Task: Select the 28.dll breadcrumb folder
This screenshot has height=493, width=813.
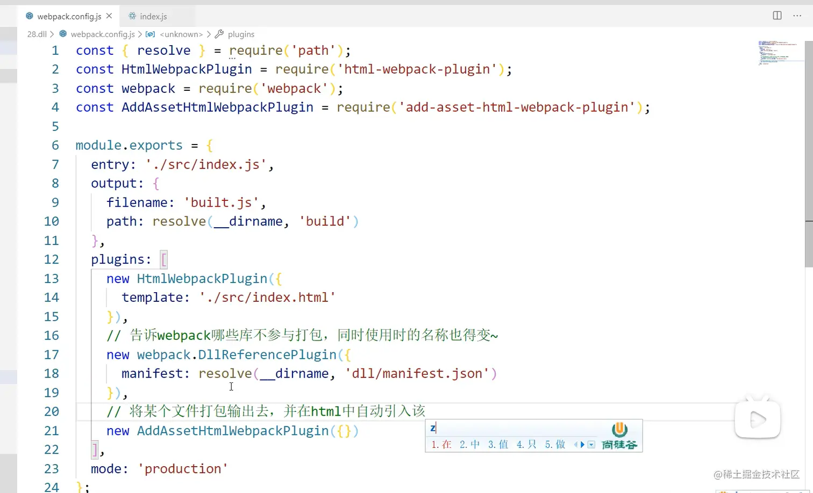Action: click(37, 34)
